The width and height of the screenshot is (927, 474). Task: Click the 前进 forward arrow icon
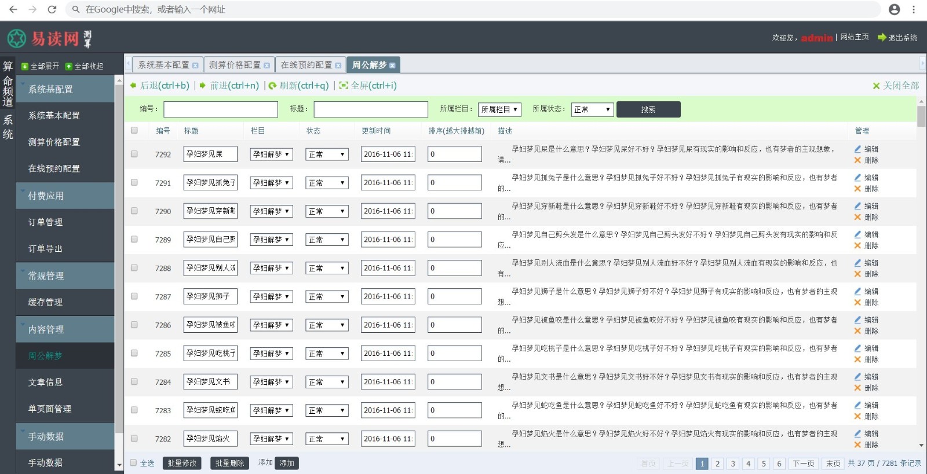click(x=203, y=86)
